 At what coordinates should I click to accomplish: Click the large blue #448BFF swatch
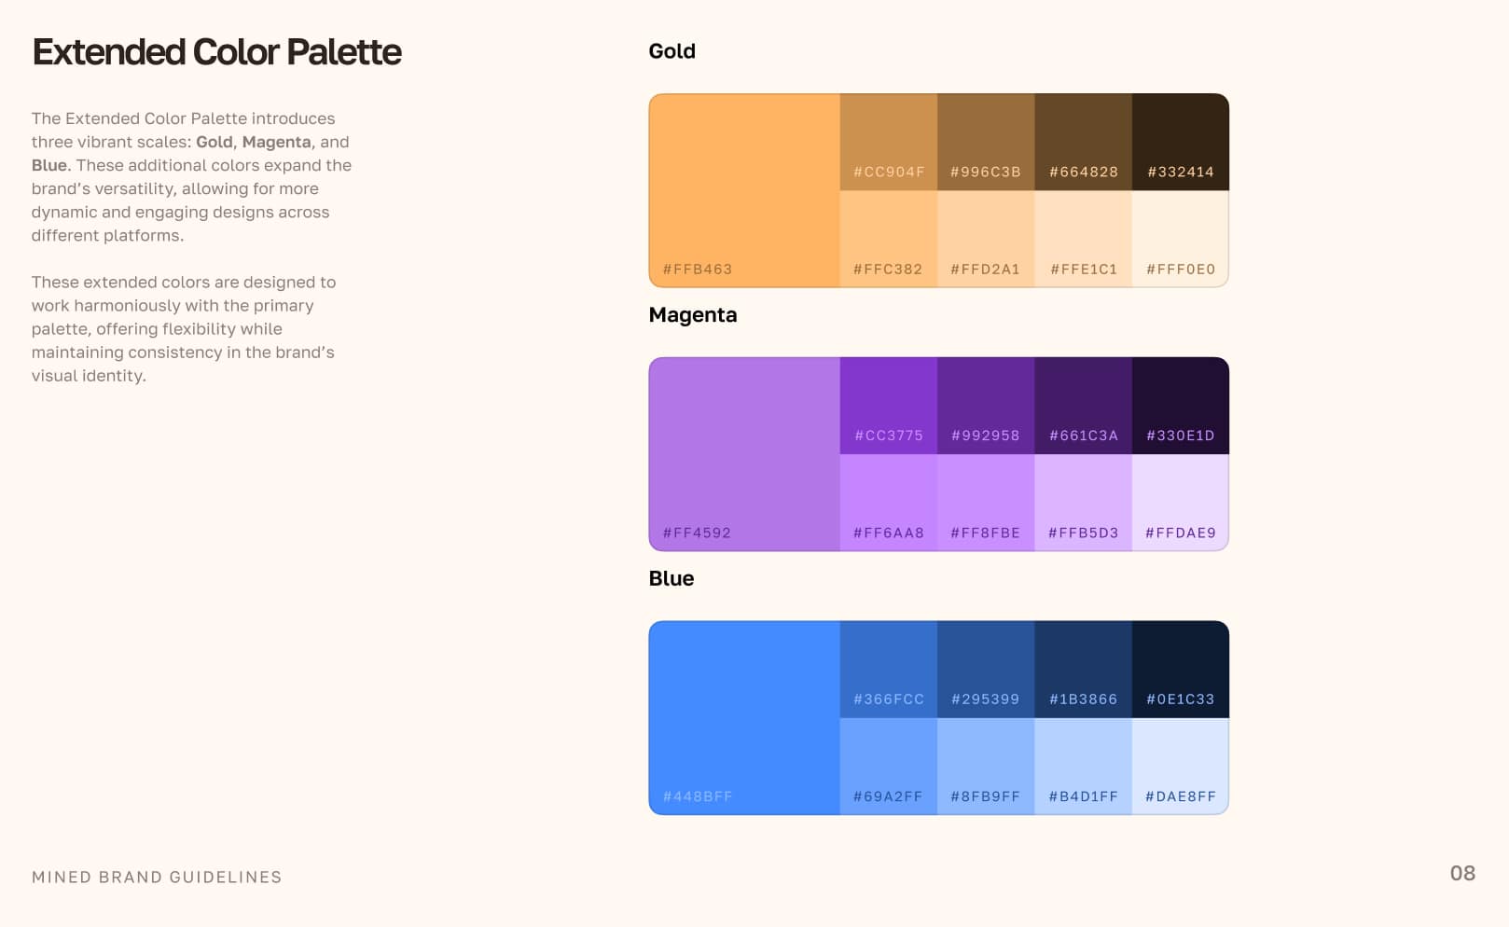pyautogui.click(x=744, y=717)
